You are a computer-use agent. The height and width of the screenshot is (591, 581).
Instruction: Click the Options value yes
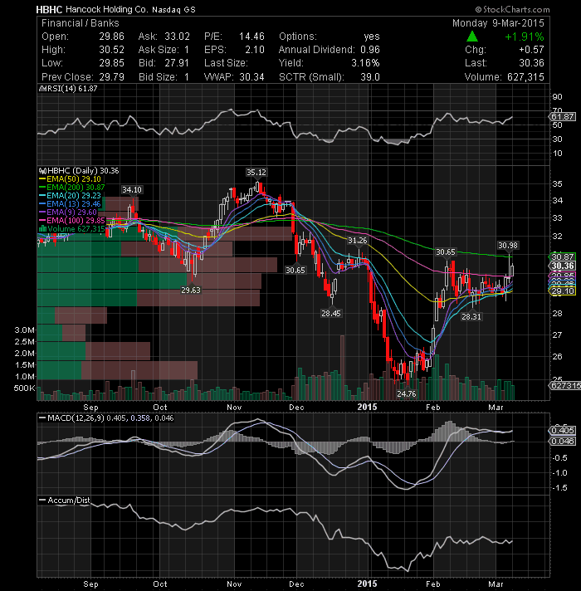pyautogui.click(x=372, y=37)
